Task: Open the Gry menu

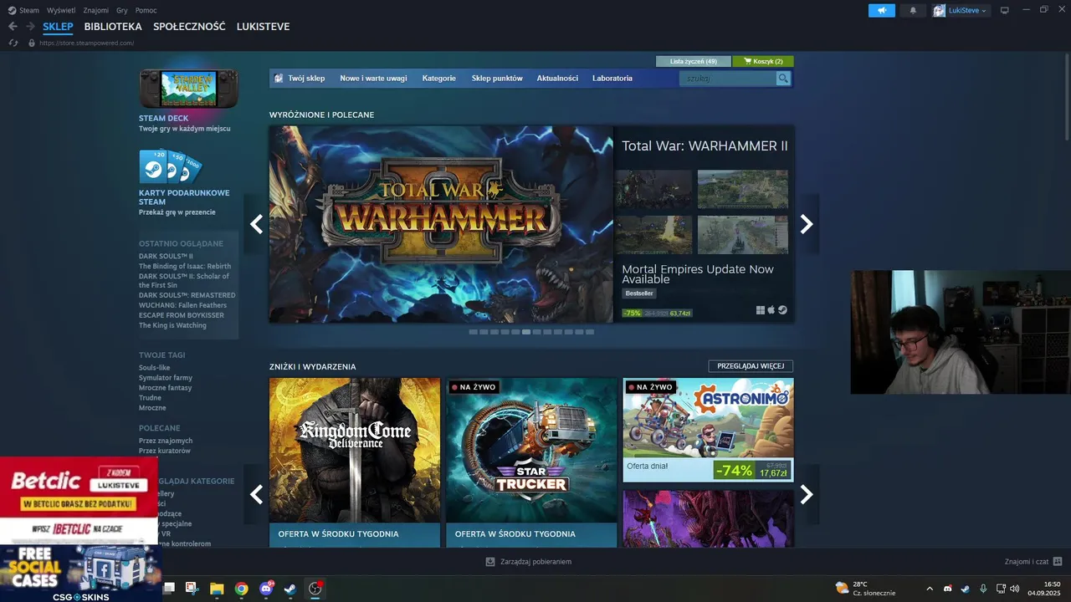Action: tap(122, 10)
